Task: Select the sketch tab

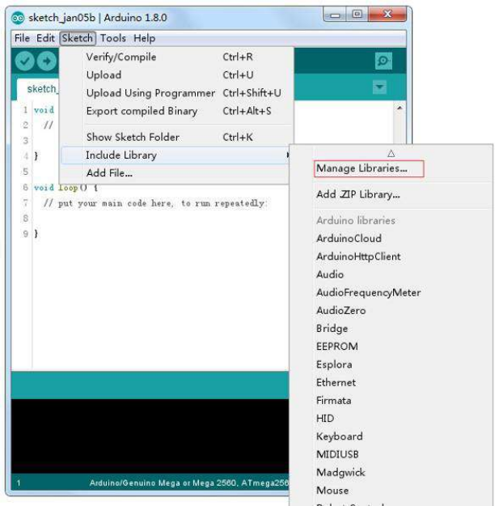Action: pos(38,89)
